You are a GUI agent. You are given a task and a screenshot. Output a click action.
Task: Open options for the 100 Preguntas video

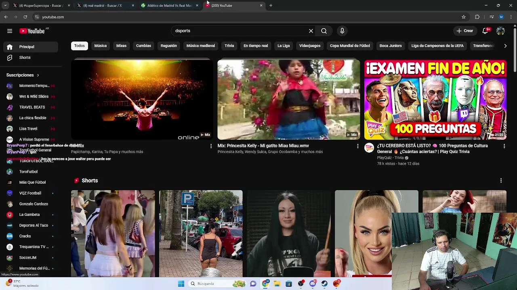click(x=504, y=146)
